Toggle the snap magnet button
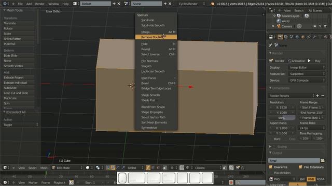The image size is (332, 186). pos(182,168)
